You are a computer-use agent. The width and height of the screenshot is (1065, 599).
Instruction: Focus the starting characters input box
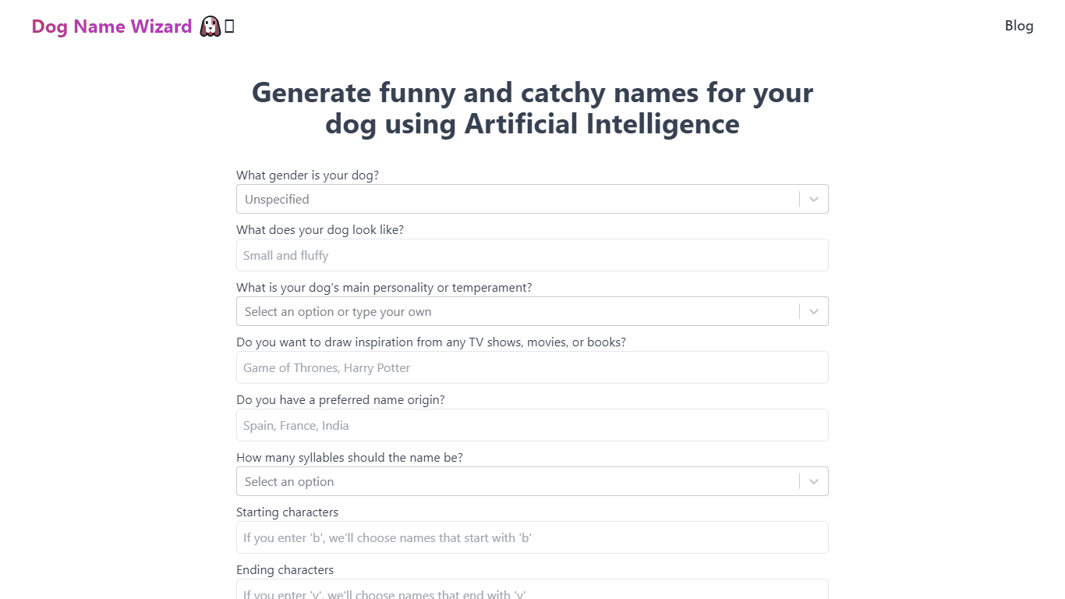(x=532, y=537)
